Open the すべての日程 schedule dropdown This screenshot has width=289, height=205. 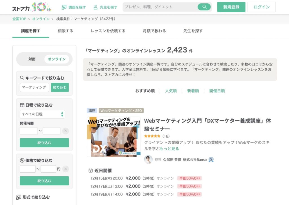click(42, 114)
